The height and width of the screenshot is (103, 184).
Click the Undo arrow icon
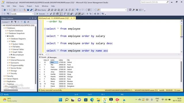click(77, 10)
